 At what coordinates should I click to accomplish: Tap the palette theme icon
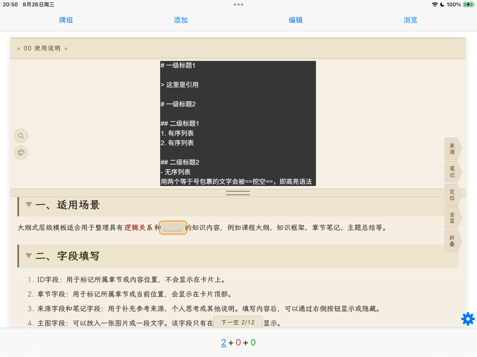pyautogui.click(x=21, y=152)
